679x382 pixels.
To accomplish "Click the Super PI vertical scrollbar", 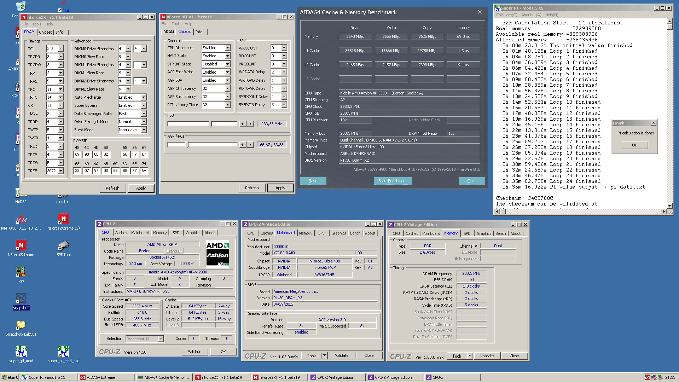I will [x=669, y=114].
